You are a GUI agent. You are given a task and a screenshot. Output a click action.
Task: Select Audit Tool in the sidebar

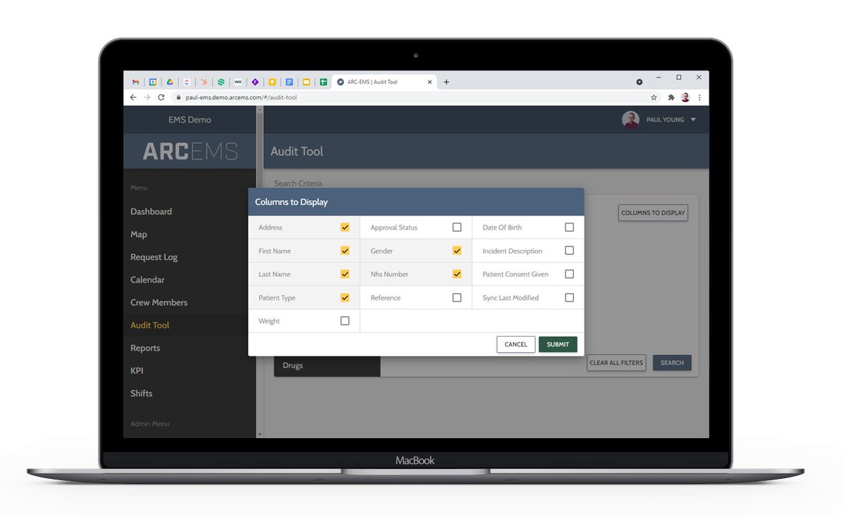[x=150, y=325]
